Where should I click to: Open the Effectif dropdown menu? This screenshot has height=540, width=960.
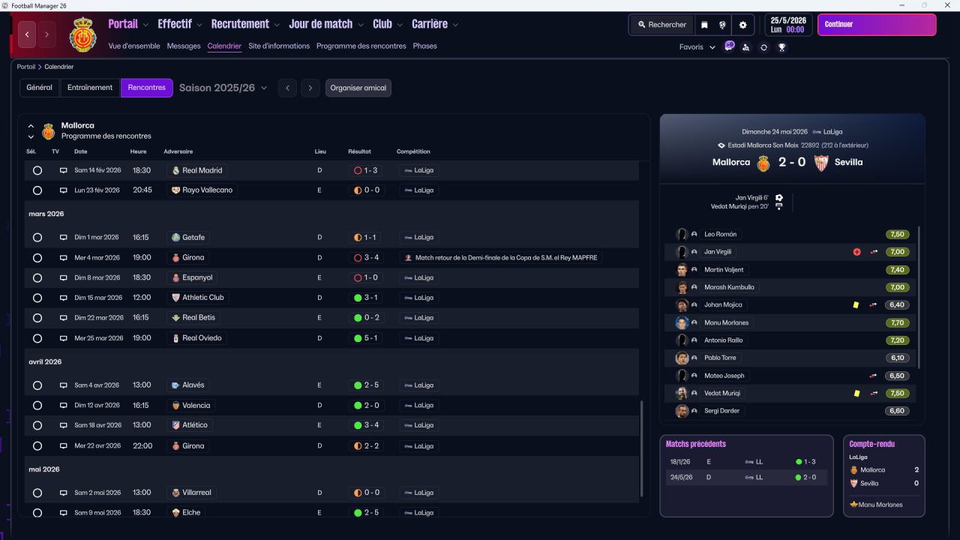pos(180,24)
